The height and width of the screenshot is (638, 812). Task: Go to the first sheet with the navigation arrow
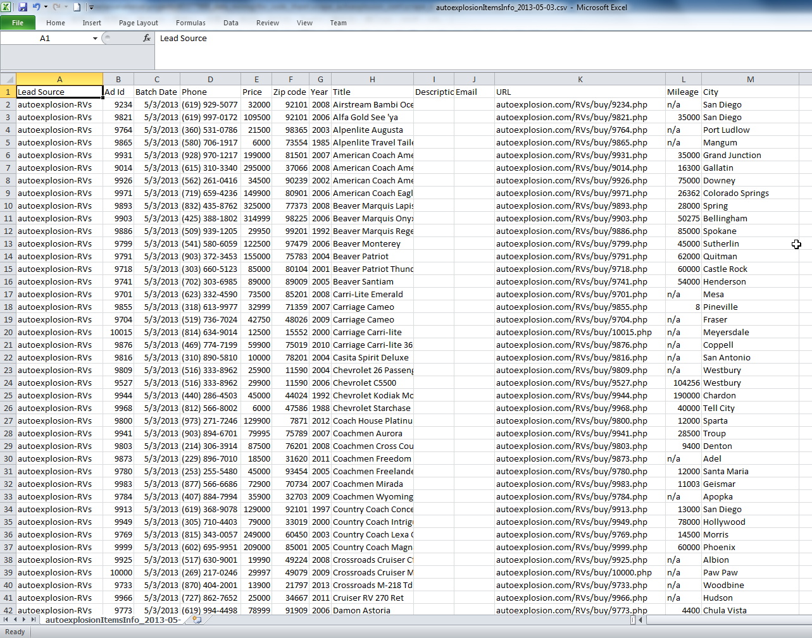click(x=6, y=620)
